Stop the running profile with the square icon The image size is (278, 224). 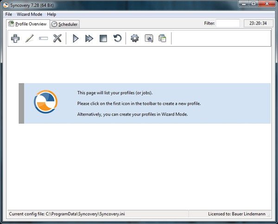[103, 38]
